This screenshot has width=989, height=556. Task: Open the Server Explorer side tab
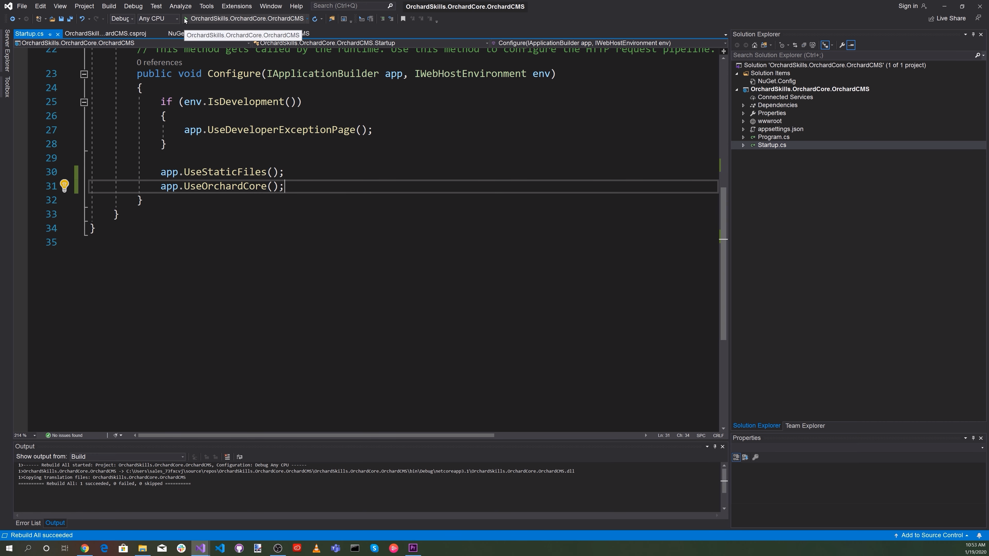(7, 51)
